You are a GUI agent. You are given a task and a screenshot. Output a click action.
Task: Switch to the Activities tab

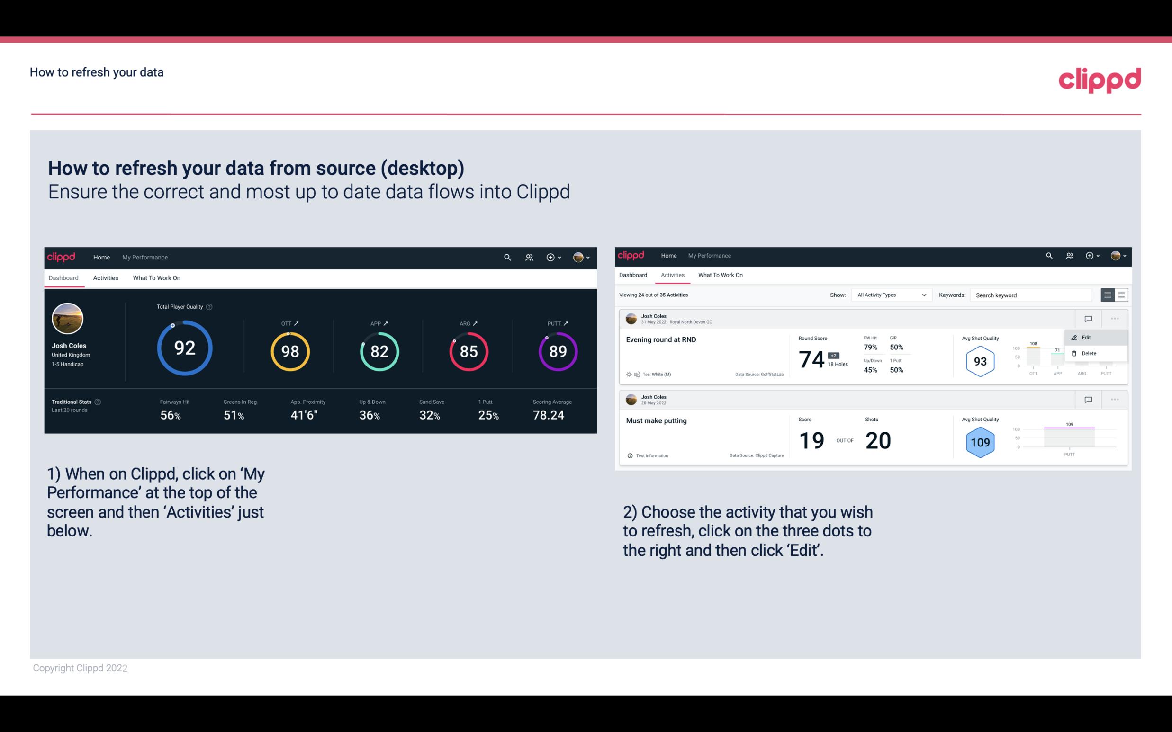click(x=106, y=277)
